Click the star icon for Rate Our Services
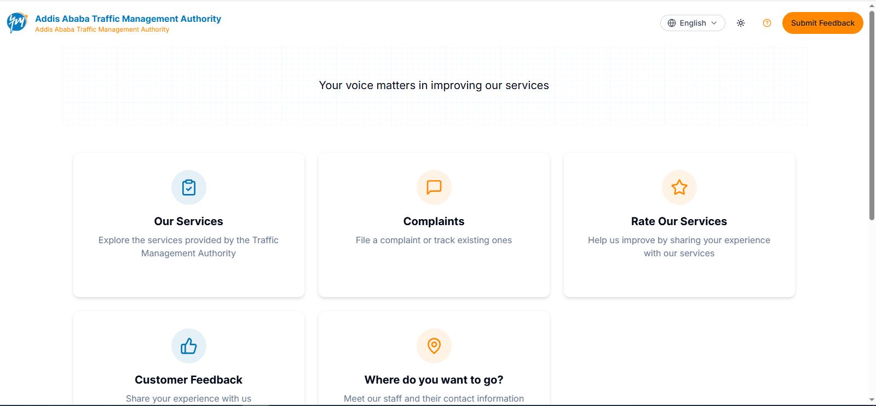Viewport: 876px width, 406px height. point(679,187)
